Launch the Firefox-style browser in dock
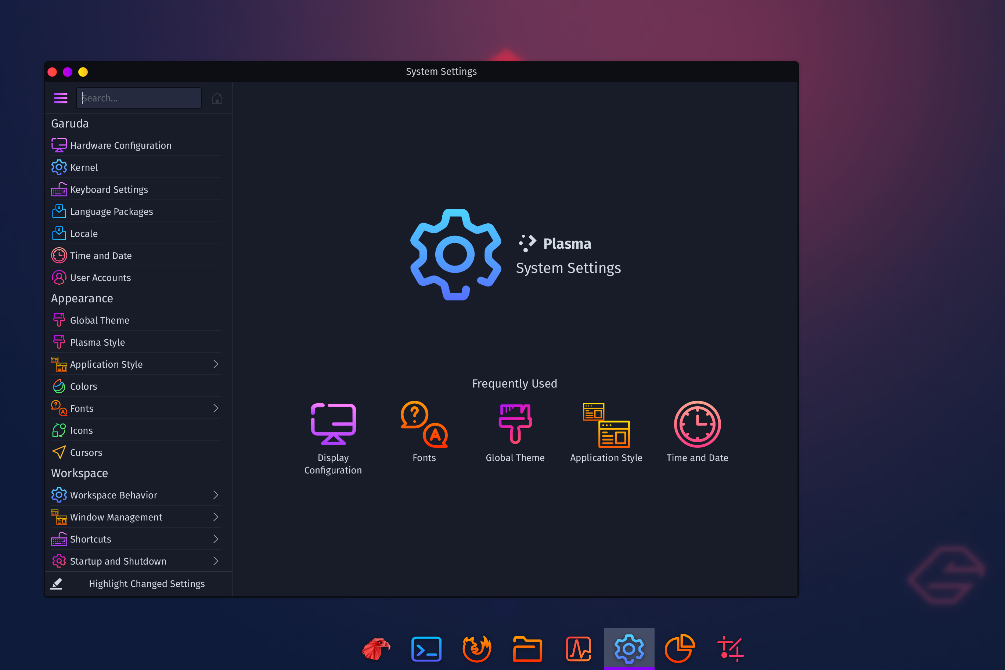The image size is (1005, 670). click(477, 648)
